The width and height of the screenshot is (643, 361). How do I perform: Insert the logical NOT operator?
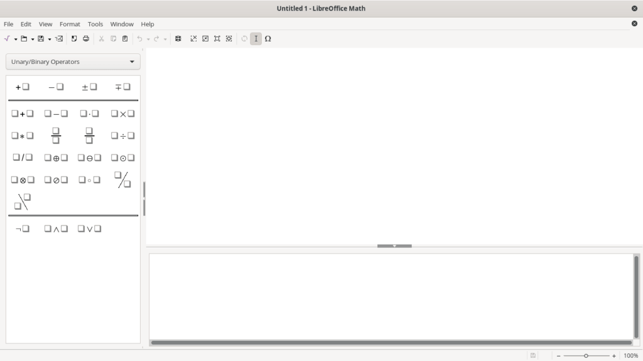pyautogui.click(x=23, y=229)
